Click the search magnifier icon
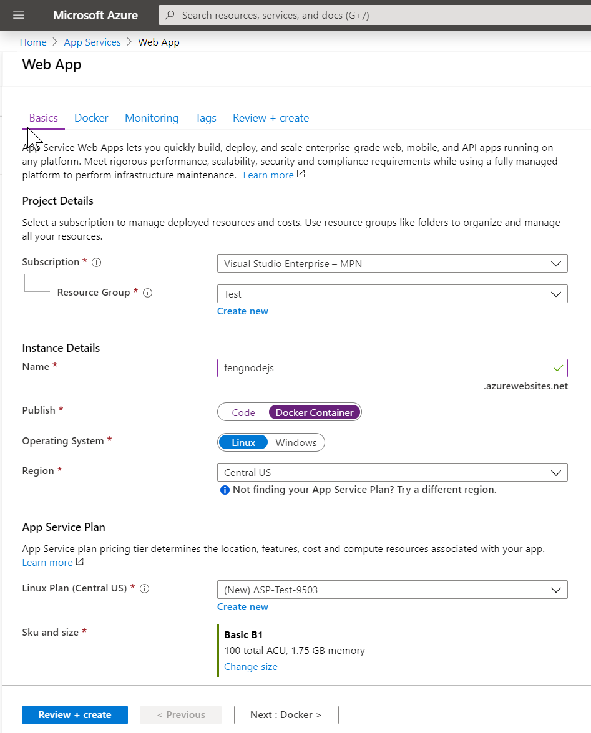Image resolution: width=591 pixels, height=733 pixels. [170, 16]
